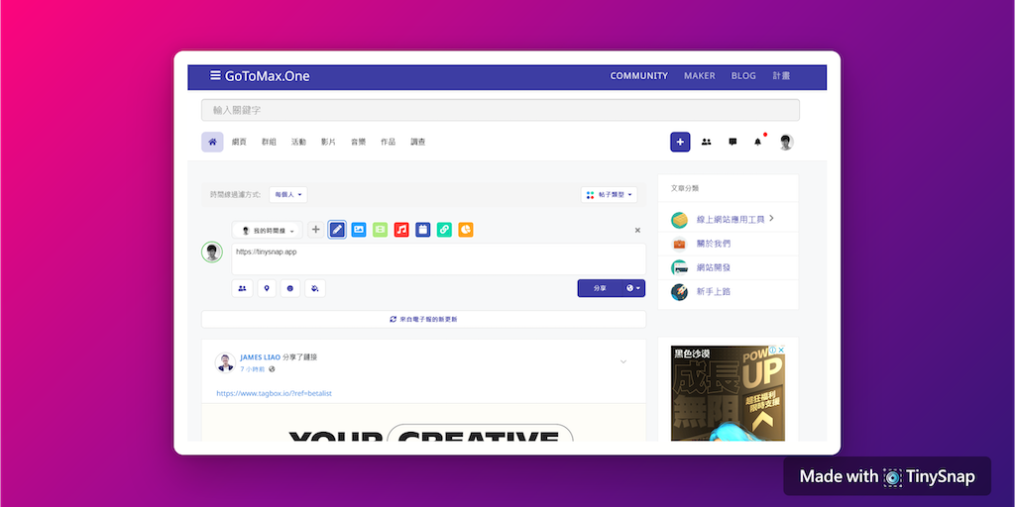1015x507 pixels.
Task: Expand the James Liao post options chevron
Action: tap(623, 361)
